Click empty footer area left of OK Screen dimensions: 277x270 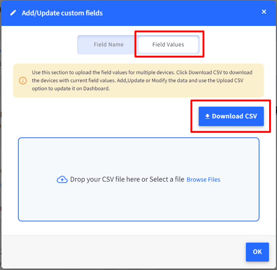coord(121,252)
